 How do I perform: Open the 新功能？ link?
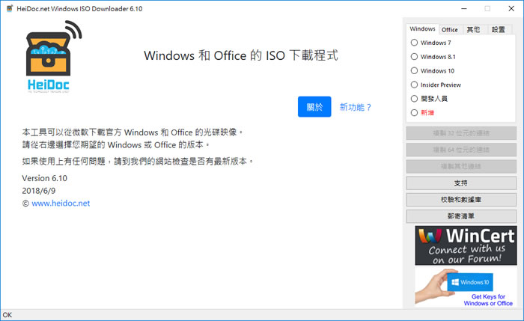click(356, 107)
